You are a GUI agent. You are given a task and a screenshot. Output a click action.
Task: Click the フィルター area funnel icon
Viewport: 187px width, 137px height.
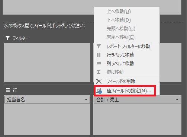click(x=7, y=38)
